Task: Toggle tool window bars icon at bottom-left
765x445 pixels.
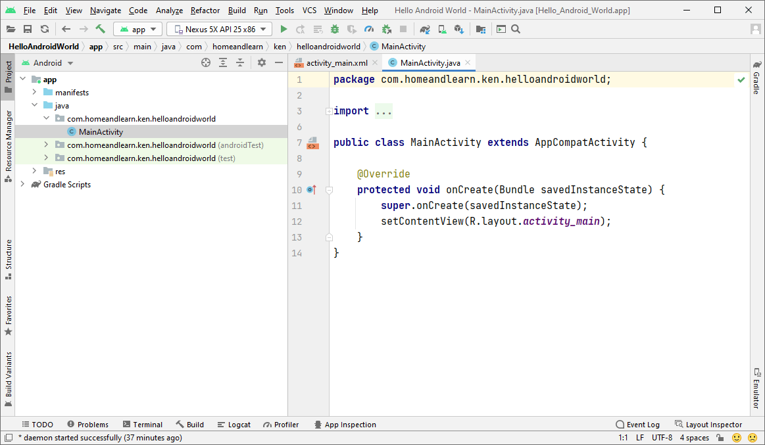Action: [9, 438]
